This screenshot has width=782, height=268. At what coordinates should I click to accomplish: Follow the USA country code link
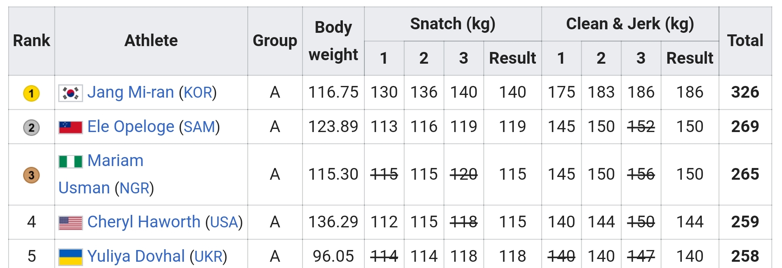(x=224, y=223)
